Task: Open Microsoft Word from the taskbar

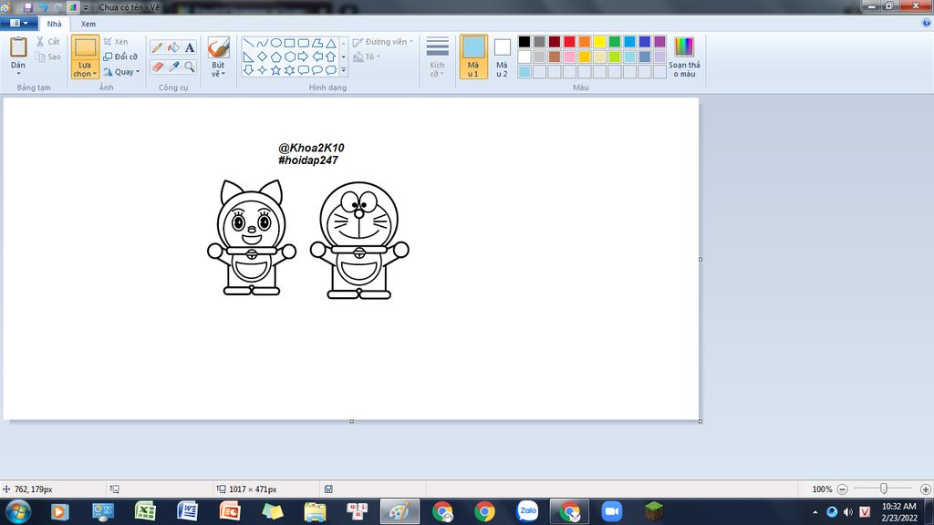Action: [x=188, y=511]
